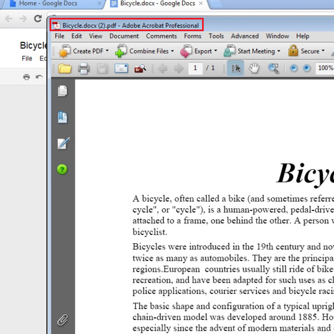Image resolution: width=334 pixels, height=334 pixels.
Task: Open the Forms menu
Action: pos(193,36)
